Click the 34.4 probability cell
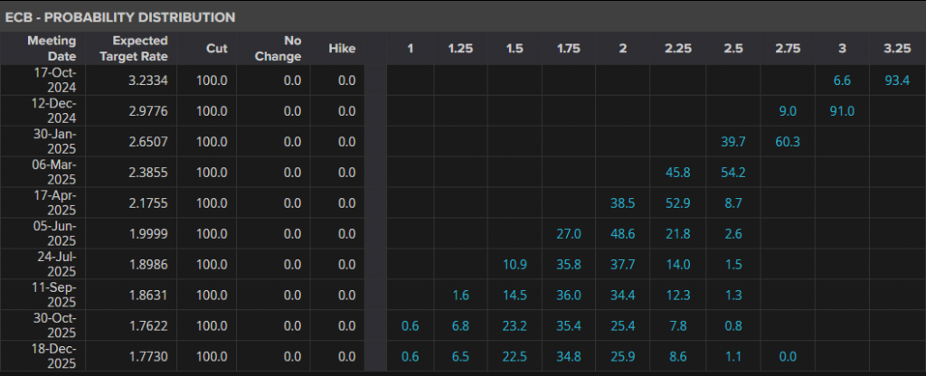926x376 pixels. coord(622,296)
